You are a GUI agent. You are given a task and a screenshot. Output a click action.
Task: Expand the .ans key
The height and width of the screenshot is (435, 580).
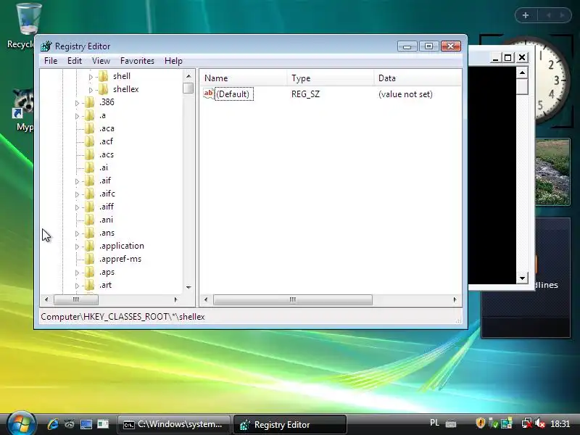pos(77,233)
